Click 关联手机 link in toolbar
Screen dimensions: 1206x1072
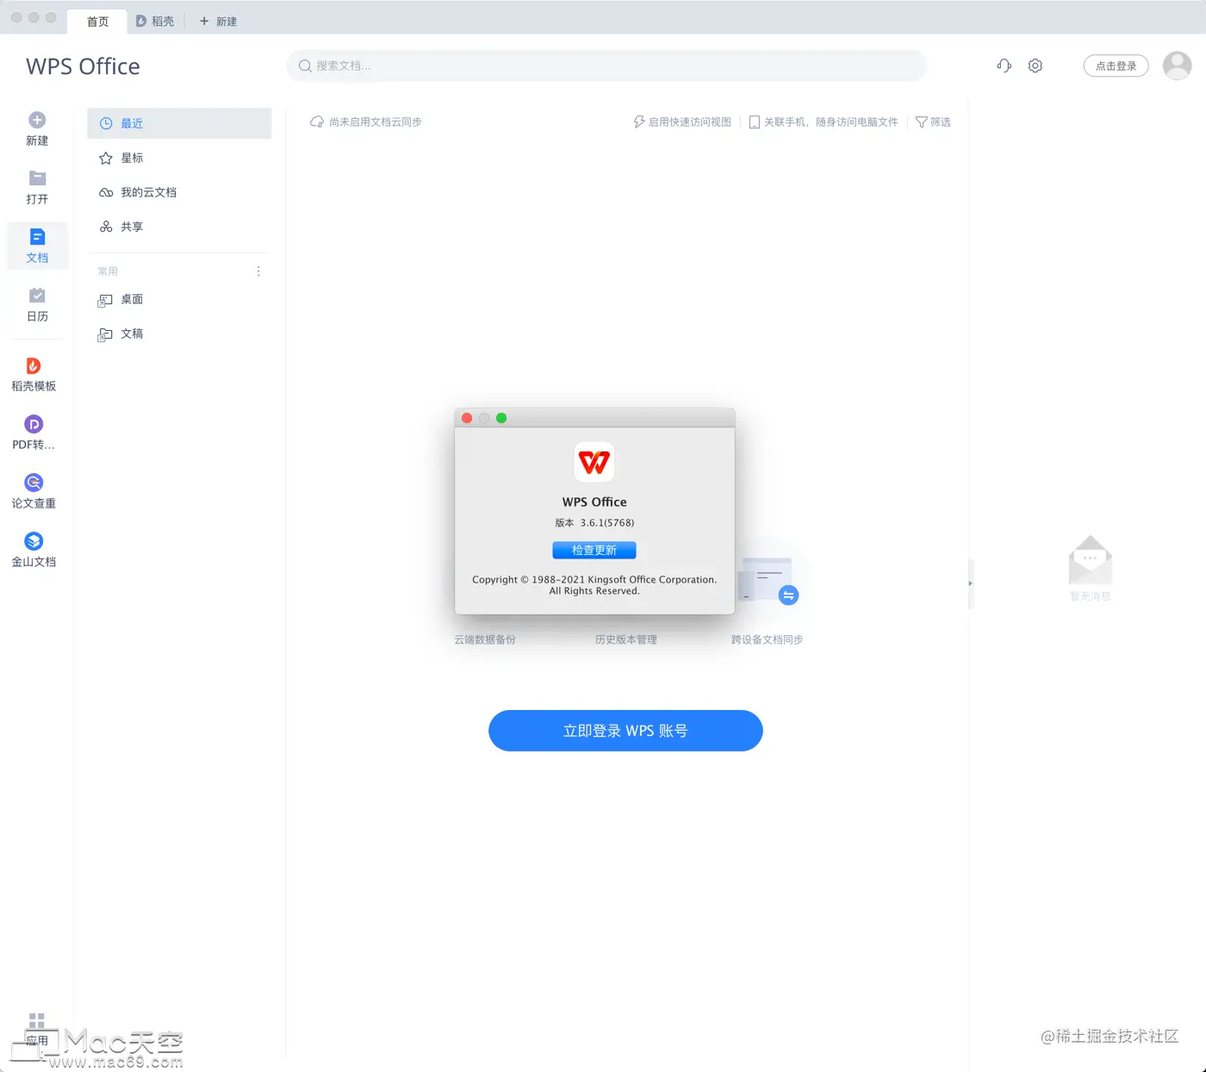click(x=824, y=122)
